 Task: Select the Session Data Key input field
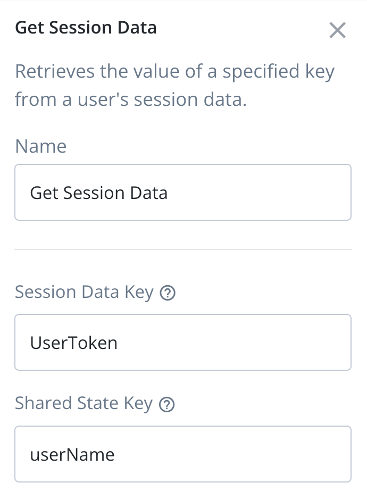tap(183, 342)
